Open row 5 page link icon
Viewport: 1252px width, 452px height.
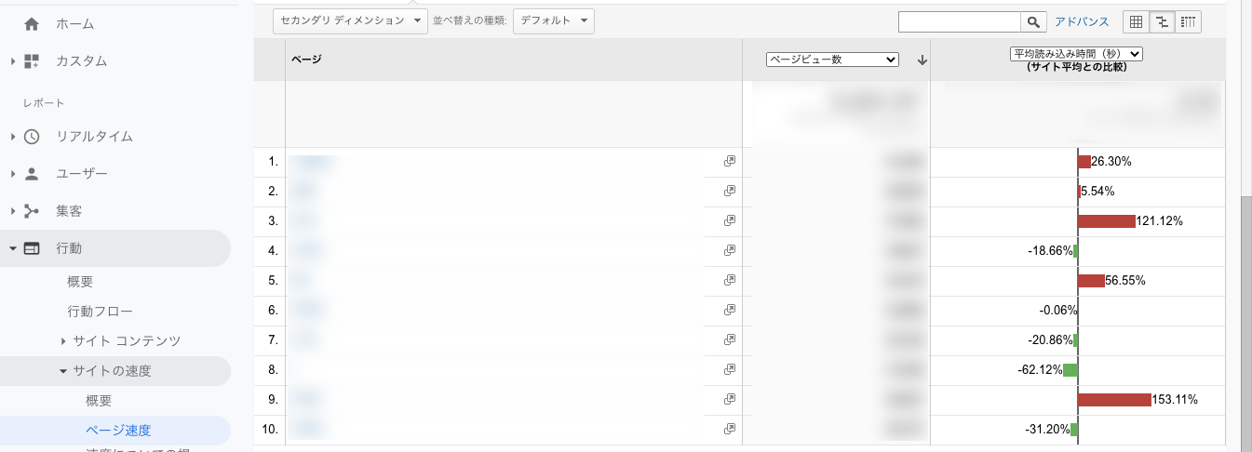point(730,281)
